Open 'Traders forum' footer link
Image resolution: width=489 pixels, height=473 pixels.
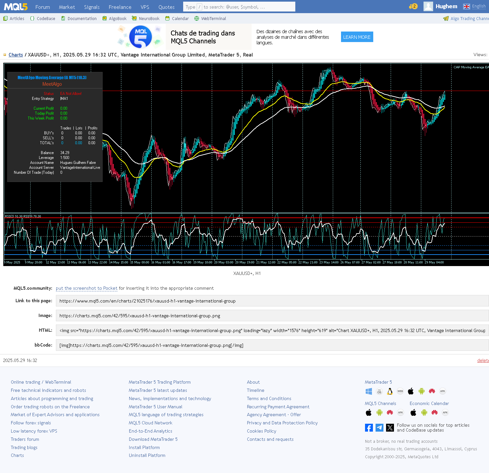click(25, 439)
